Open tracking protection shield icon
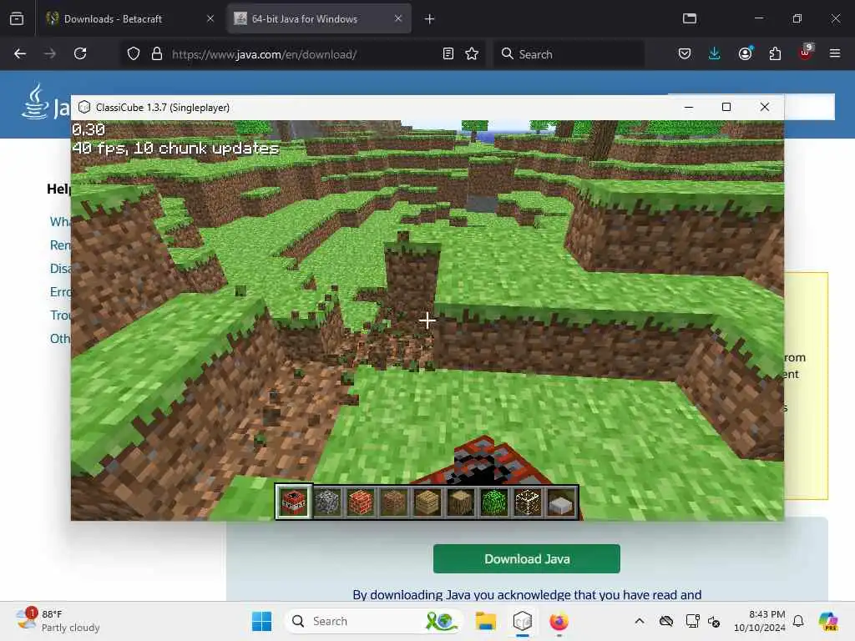Image resolution: width=855 pixels, height=641 pixels. (134, 53)
